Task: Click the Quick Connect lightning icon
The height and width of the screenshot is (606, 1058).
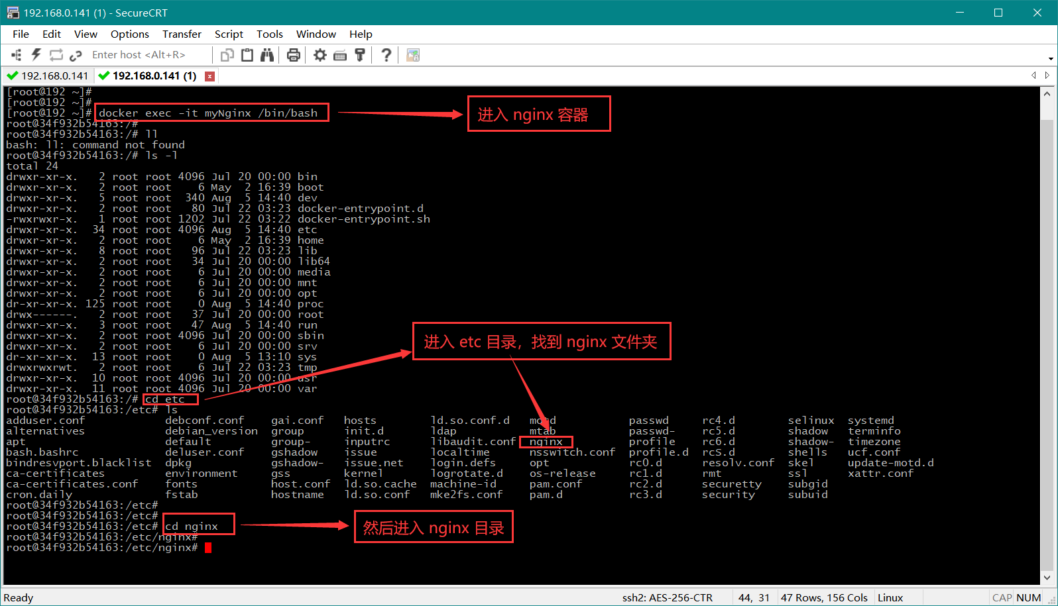Action: coord(36,55)
